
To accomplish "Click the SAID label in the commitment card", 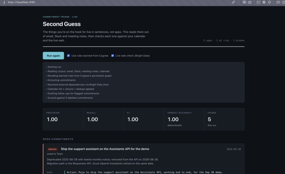I will 50,172.
